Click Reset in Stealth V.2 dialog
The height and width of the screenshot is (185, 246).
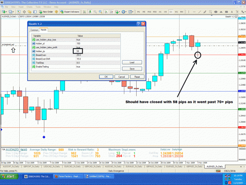click(137, 77)
